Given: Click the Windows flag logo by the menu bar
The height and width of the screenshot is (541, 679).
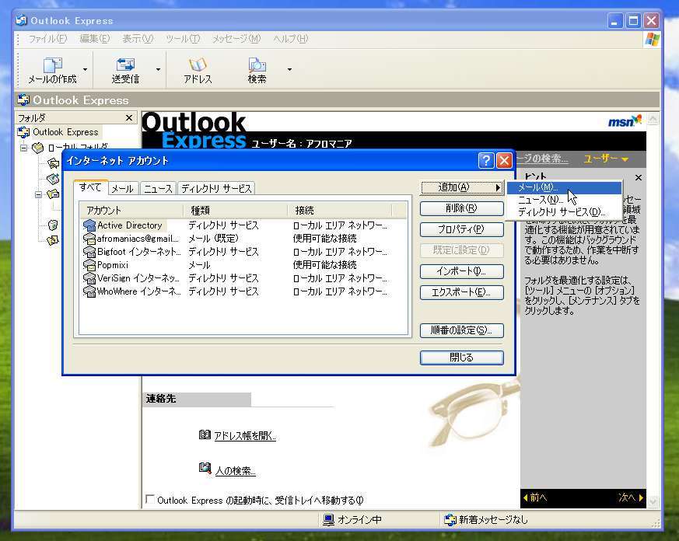Looking at the screenshot, I should [652, 40].
